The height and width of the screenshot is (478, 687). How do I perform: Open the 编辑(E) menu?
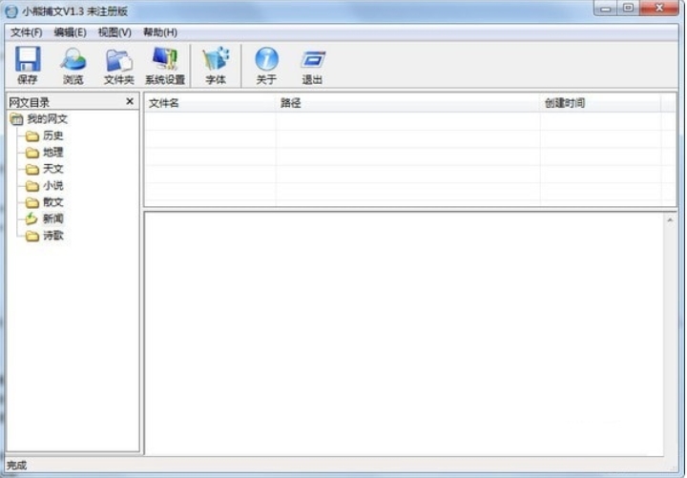70,32
